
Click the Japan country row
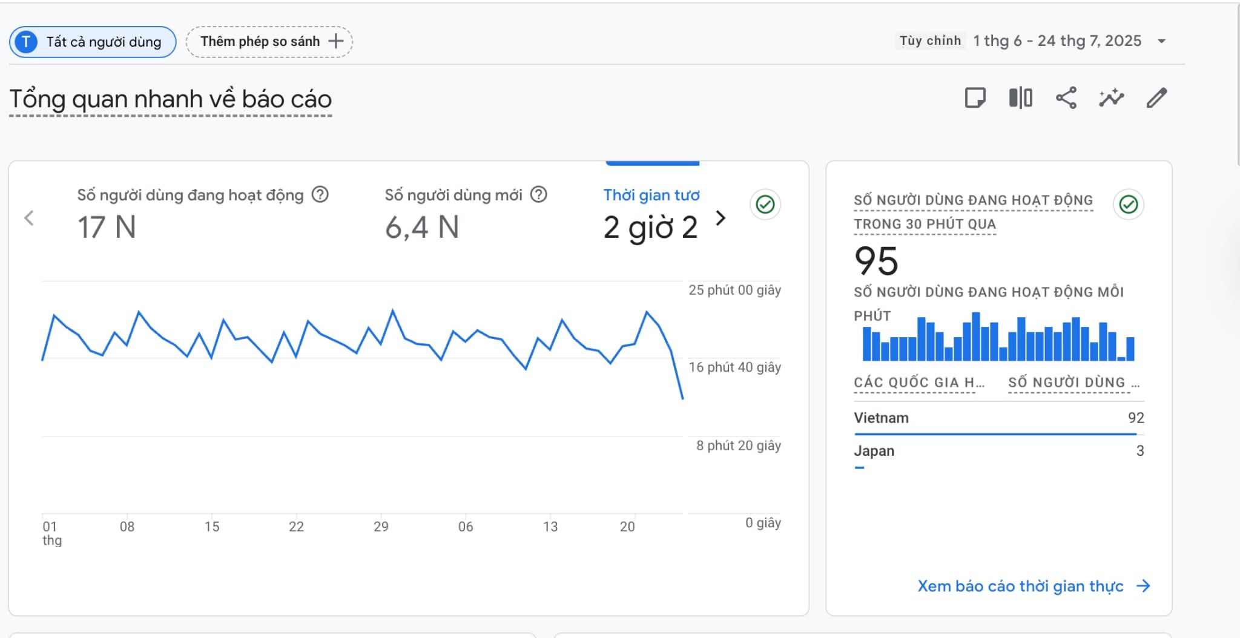pos(999,452)
